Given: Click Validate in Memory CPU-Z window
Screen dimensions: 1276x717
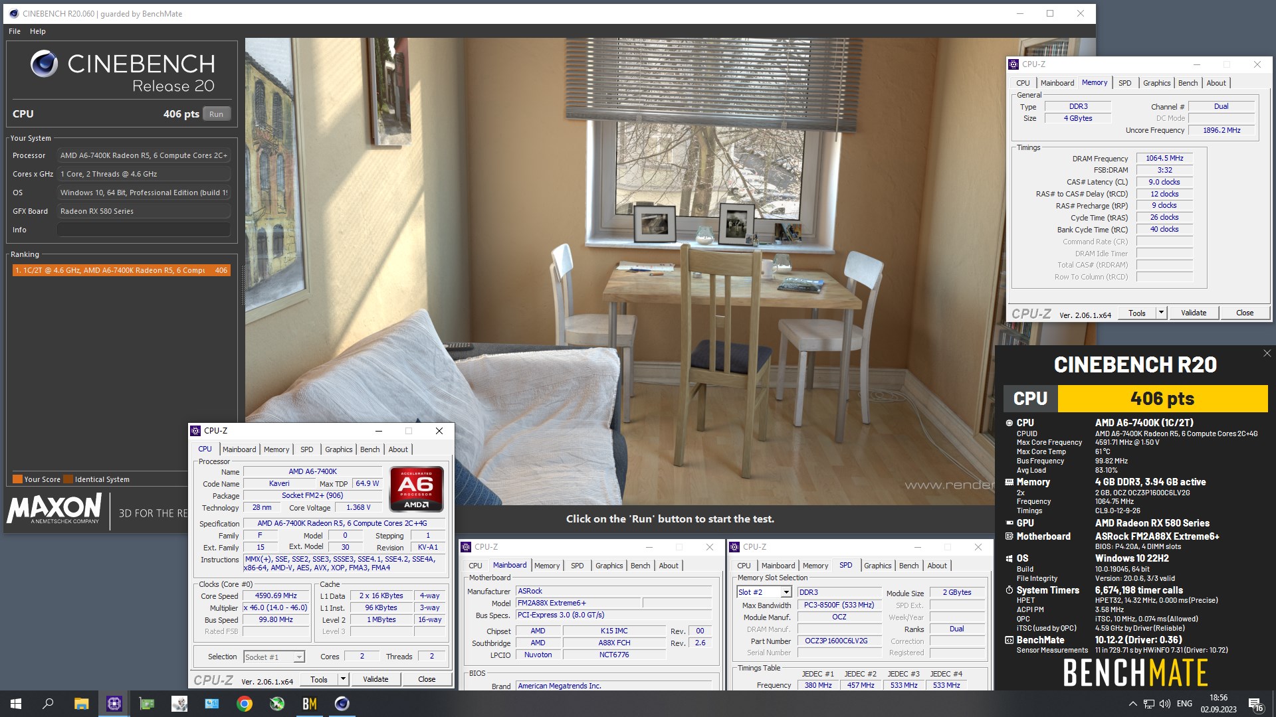Looking at the screenshot, I should [1194, 313].
